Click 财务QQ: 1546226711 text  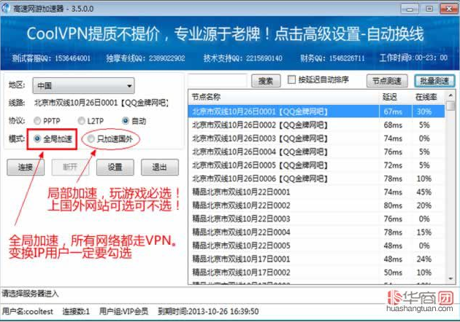point(332,58)
